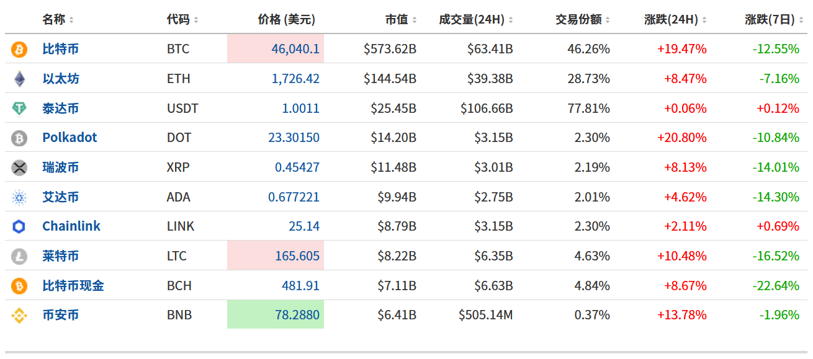This screenshot has width=813, height=359.
Task: Click Bitcoin price 46,040.1
Action: [x=295, y=49]
